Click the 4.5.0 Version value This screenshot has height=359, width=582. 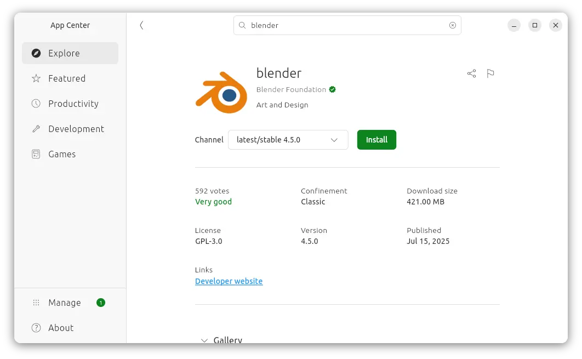pyautogui.click(x=310, y=241)
